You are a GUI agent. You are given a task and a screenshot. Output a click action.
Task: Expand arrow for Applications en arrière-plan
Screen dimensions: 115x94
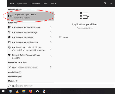click(x=51, y=42)
